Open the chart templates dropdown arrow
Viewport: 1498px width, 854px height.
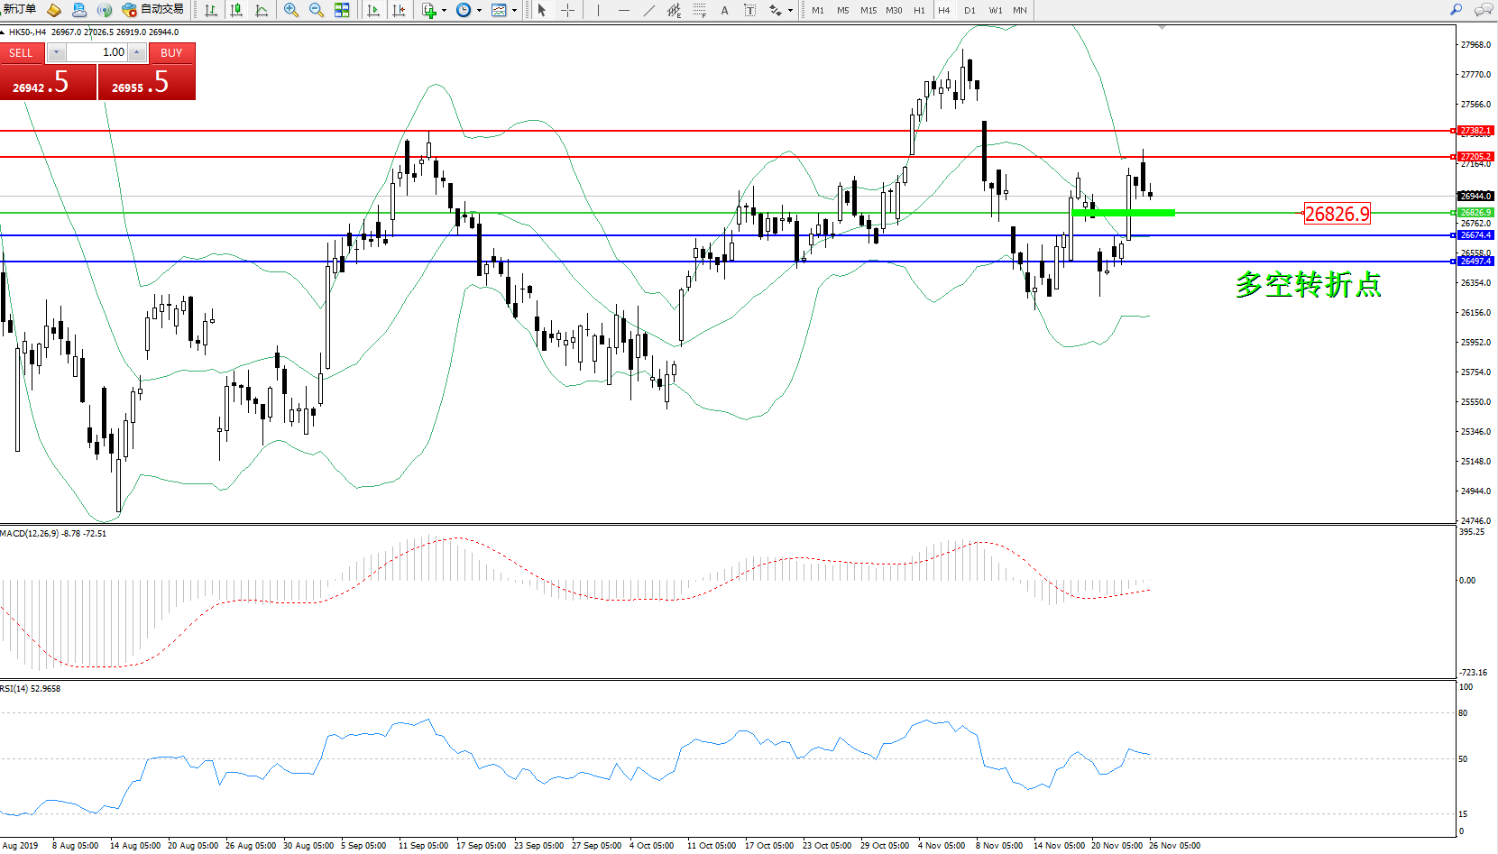[x=514, y=11]
